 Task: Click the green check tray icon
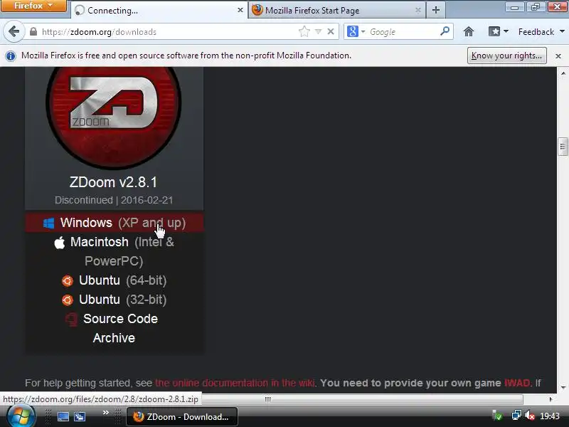click(x=496, y=416)
